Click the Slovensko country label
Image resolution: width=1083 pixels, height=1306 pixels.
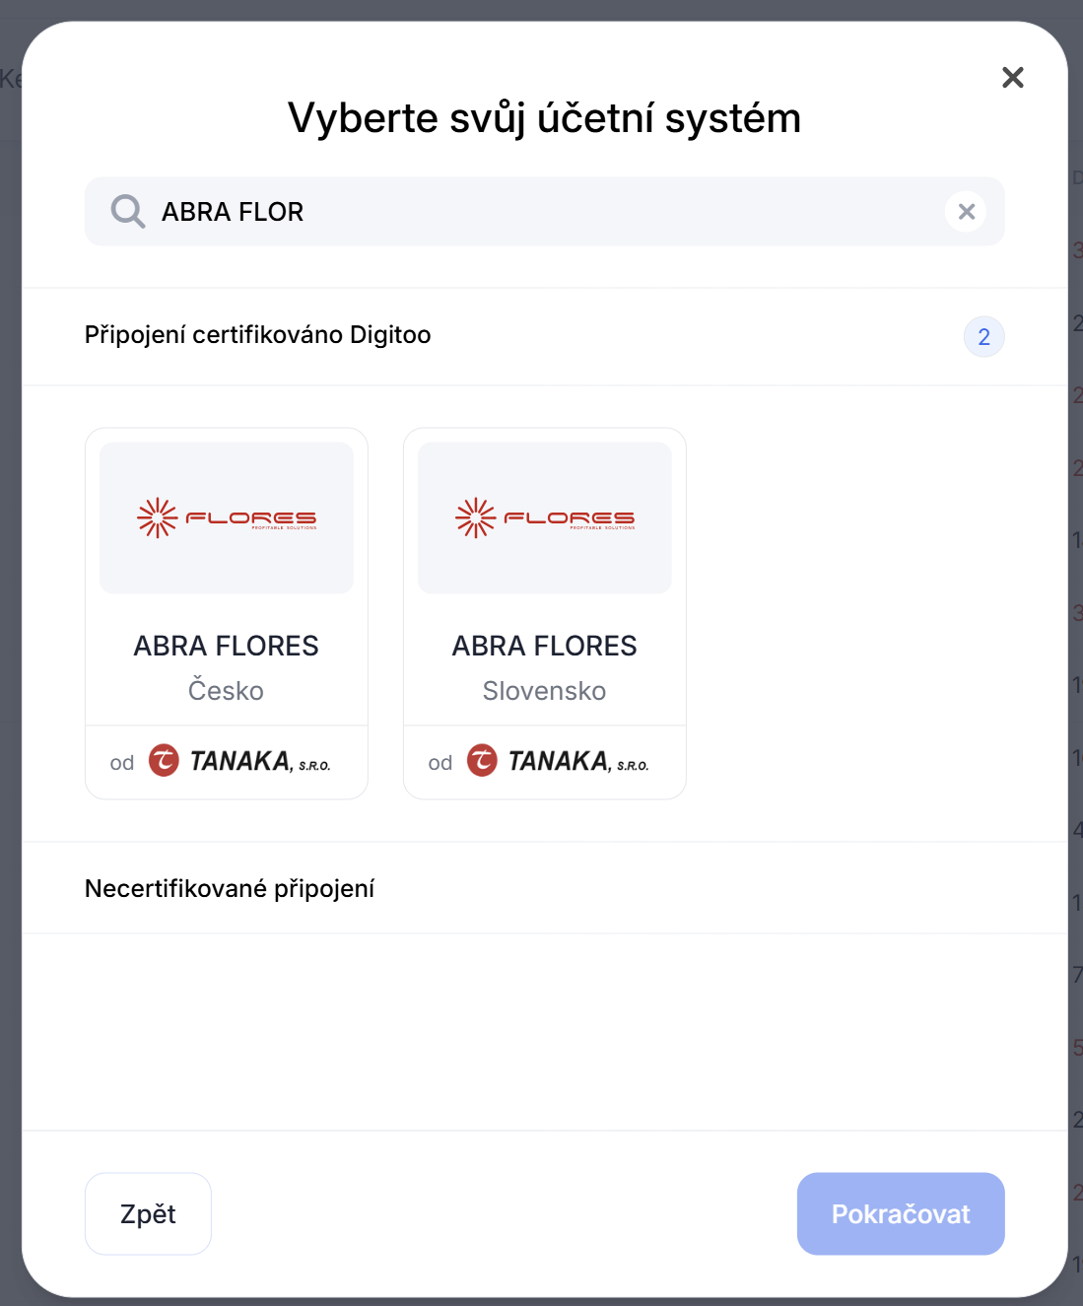tap(545, 691)
